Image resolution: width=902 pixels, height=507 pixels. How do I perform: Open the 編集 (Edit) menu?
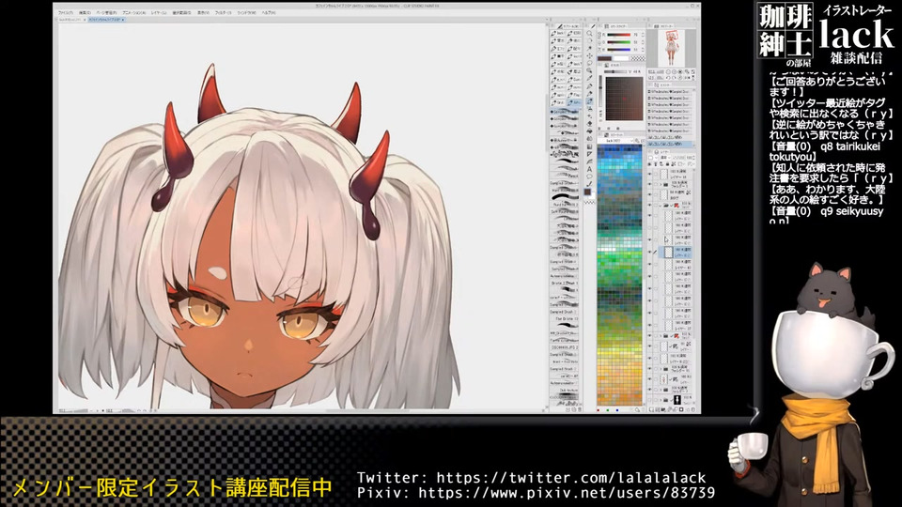85,12
